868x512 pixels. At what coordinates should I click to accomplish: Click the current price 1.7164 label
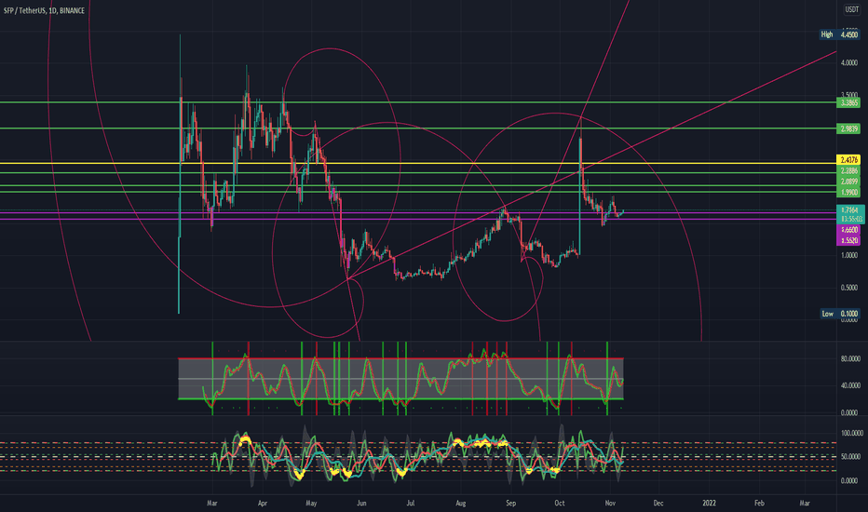848,210
